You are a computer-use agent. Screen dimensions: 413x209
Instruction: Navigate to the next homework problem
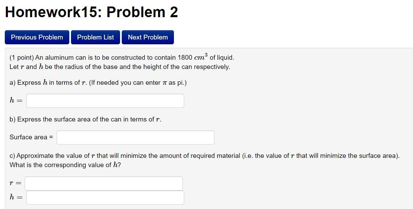(147, 37)
